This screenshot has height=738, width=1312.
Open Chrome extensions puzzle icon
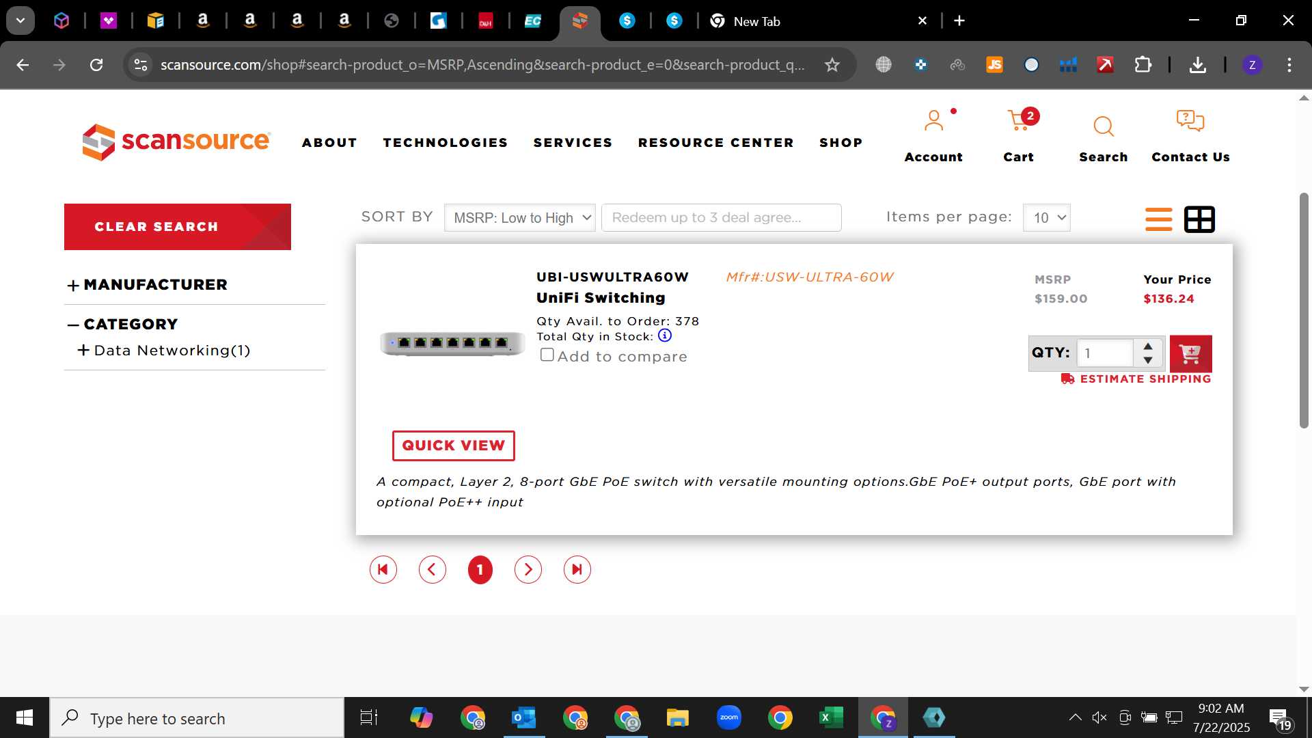[x=1143, y=65]
